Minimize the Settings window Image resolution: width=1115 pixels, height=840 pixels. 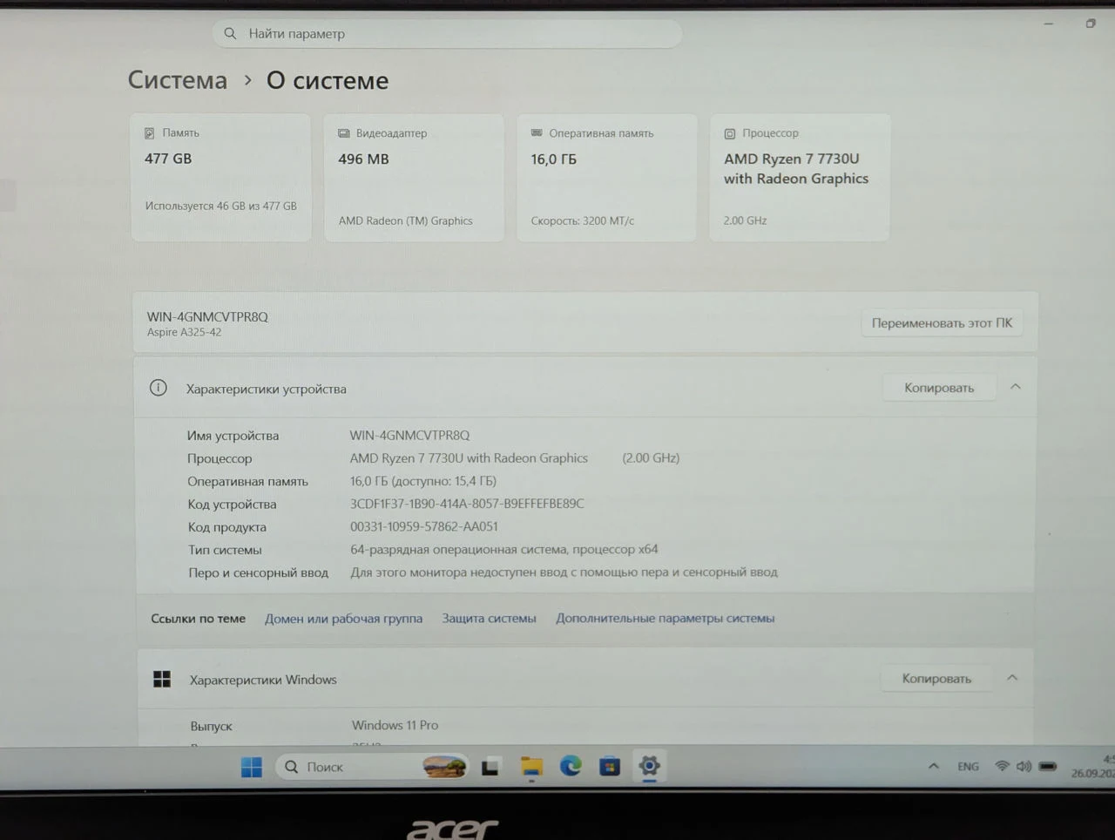coord(1049,24)
